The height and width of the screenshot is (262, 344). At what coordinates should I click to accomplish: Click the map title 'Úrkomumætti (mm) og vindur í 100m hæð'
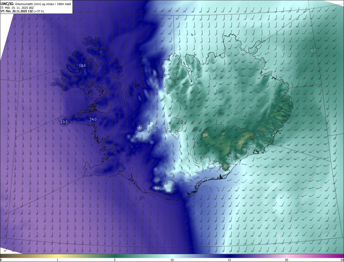(43, 4)
